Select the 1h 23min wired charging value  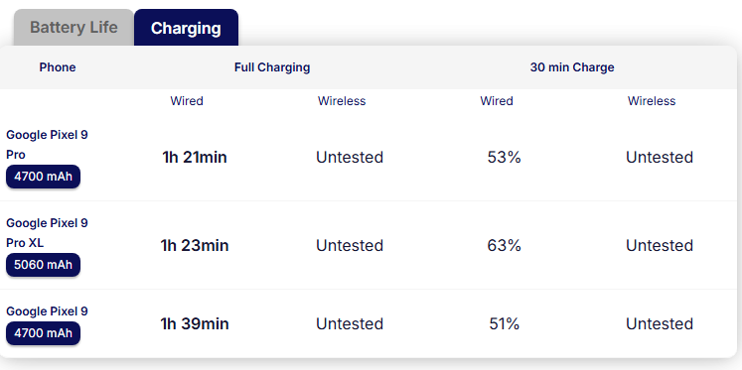[x=195, y=245]
